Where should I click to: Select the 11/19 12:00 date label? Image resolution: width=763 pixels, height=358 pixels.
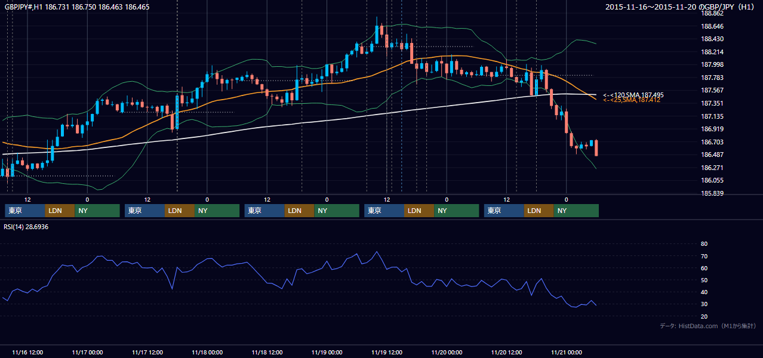pos(387,353)
